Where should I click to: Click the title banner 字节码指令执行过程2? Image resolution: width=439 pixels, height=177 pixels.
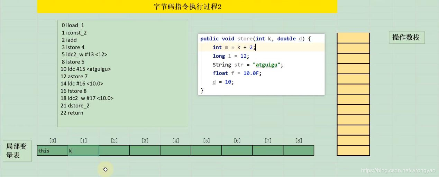point(187,7)
